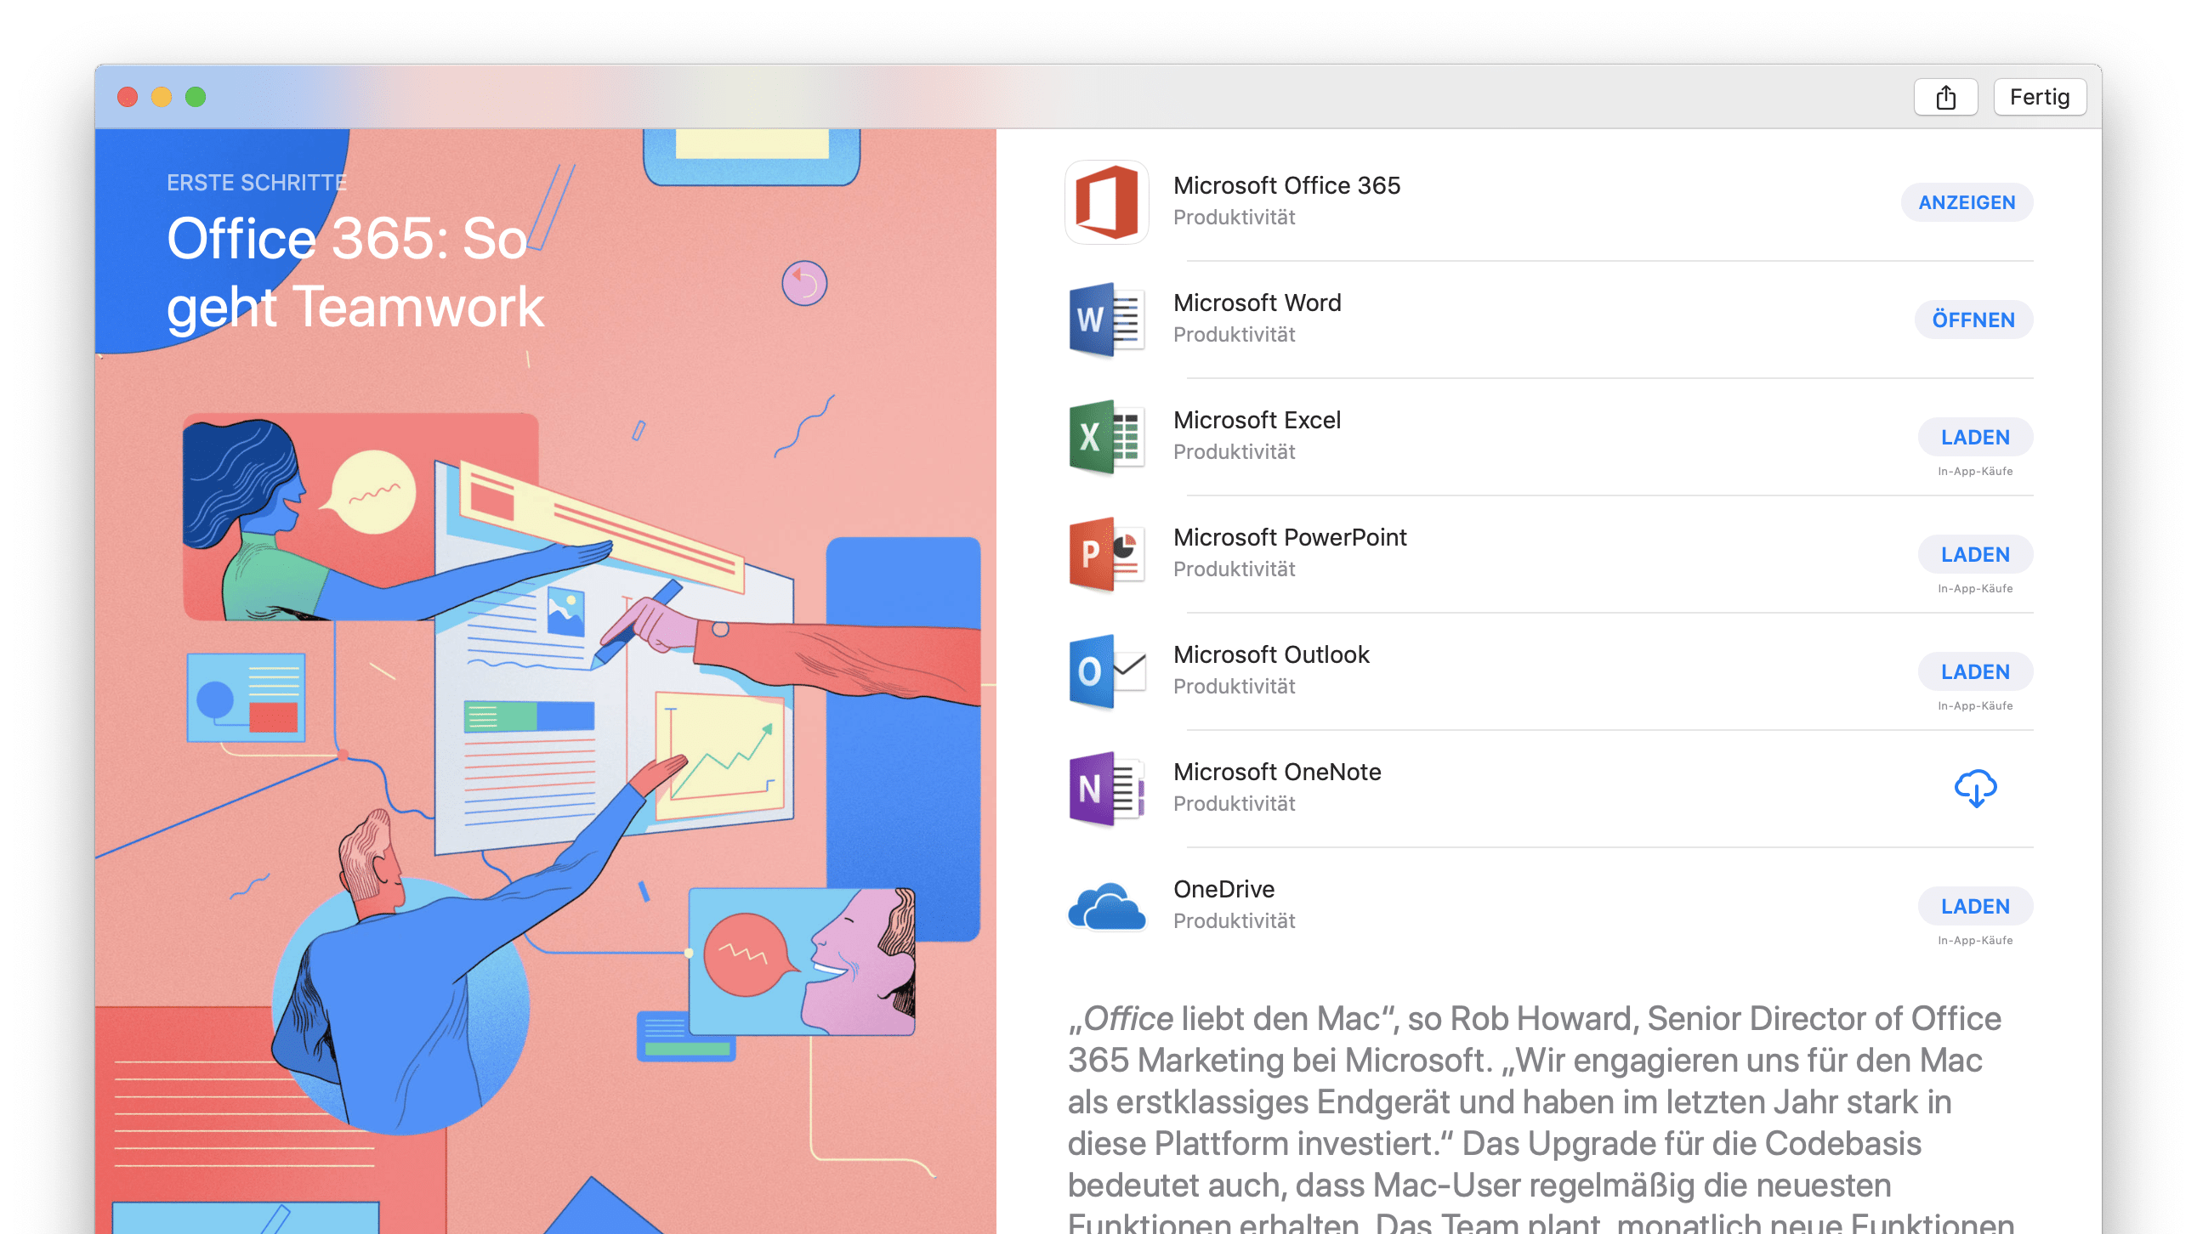This screenshot has width=2197, height=1234.
Task: Click the Microsoft PowerPoint app icon
Action: click(1106, 555)
